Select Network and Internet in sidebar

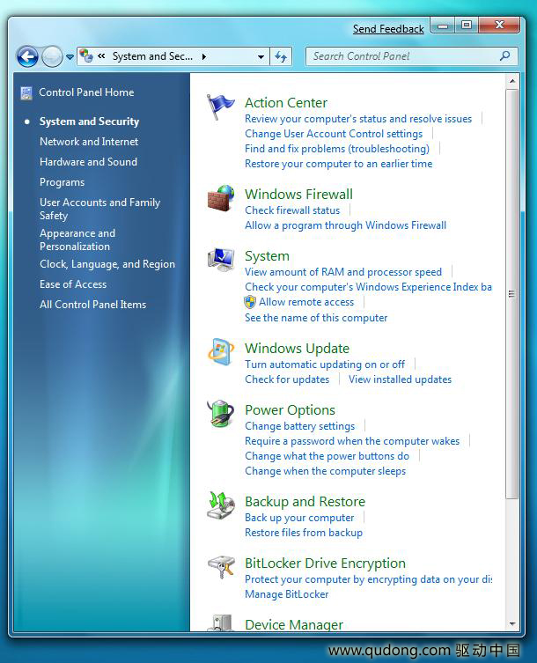click(x=89, y=142)
